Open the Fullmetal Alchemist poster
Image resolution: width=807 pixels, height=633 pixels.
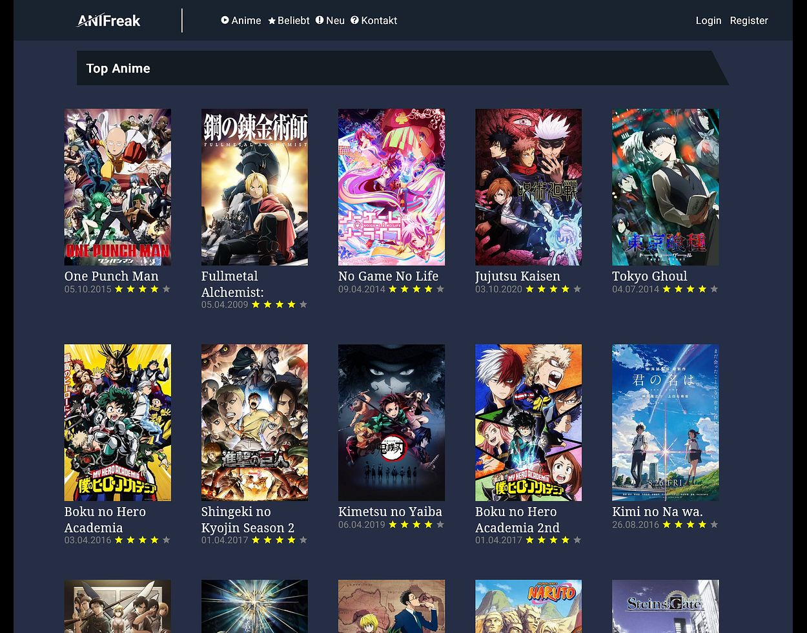point(254,187)
